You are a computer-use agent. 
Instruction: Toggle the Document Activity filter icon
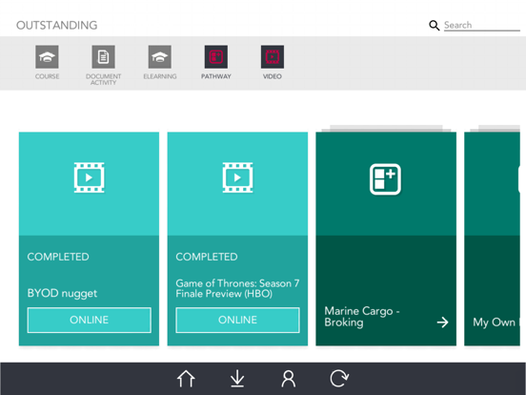[103, 56]
